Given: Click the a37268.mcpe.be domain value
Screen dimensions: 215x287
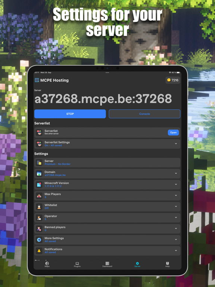Looking at the screenshot, I should click(x=55, y=175).
